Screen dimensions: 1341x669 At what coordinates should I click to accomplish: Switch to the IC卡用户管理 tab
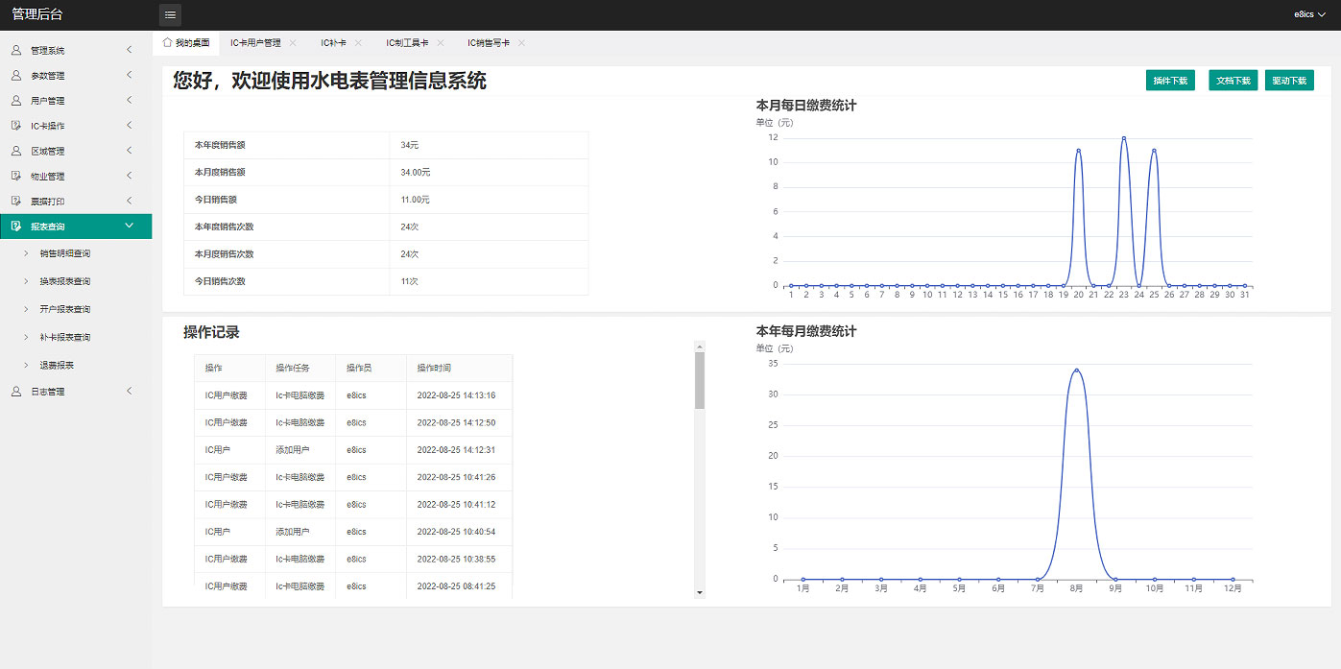tap(256, 43)
